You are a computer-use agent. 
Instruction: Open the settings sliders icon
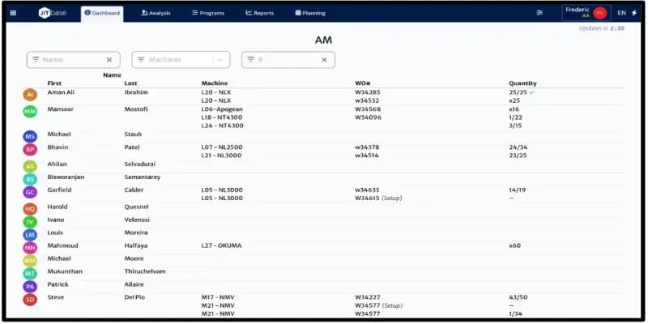coord(539,13)
